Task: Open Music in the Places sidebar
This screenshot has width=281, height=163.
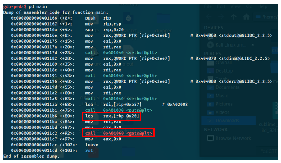Action: point(222,96)
